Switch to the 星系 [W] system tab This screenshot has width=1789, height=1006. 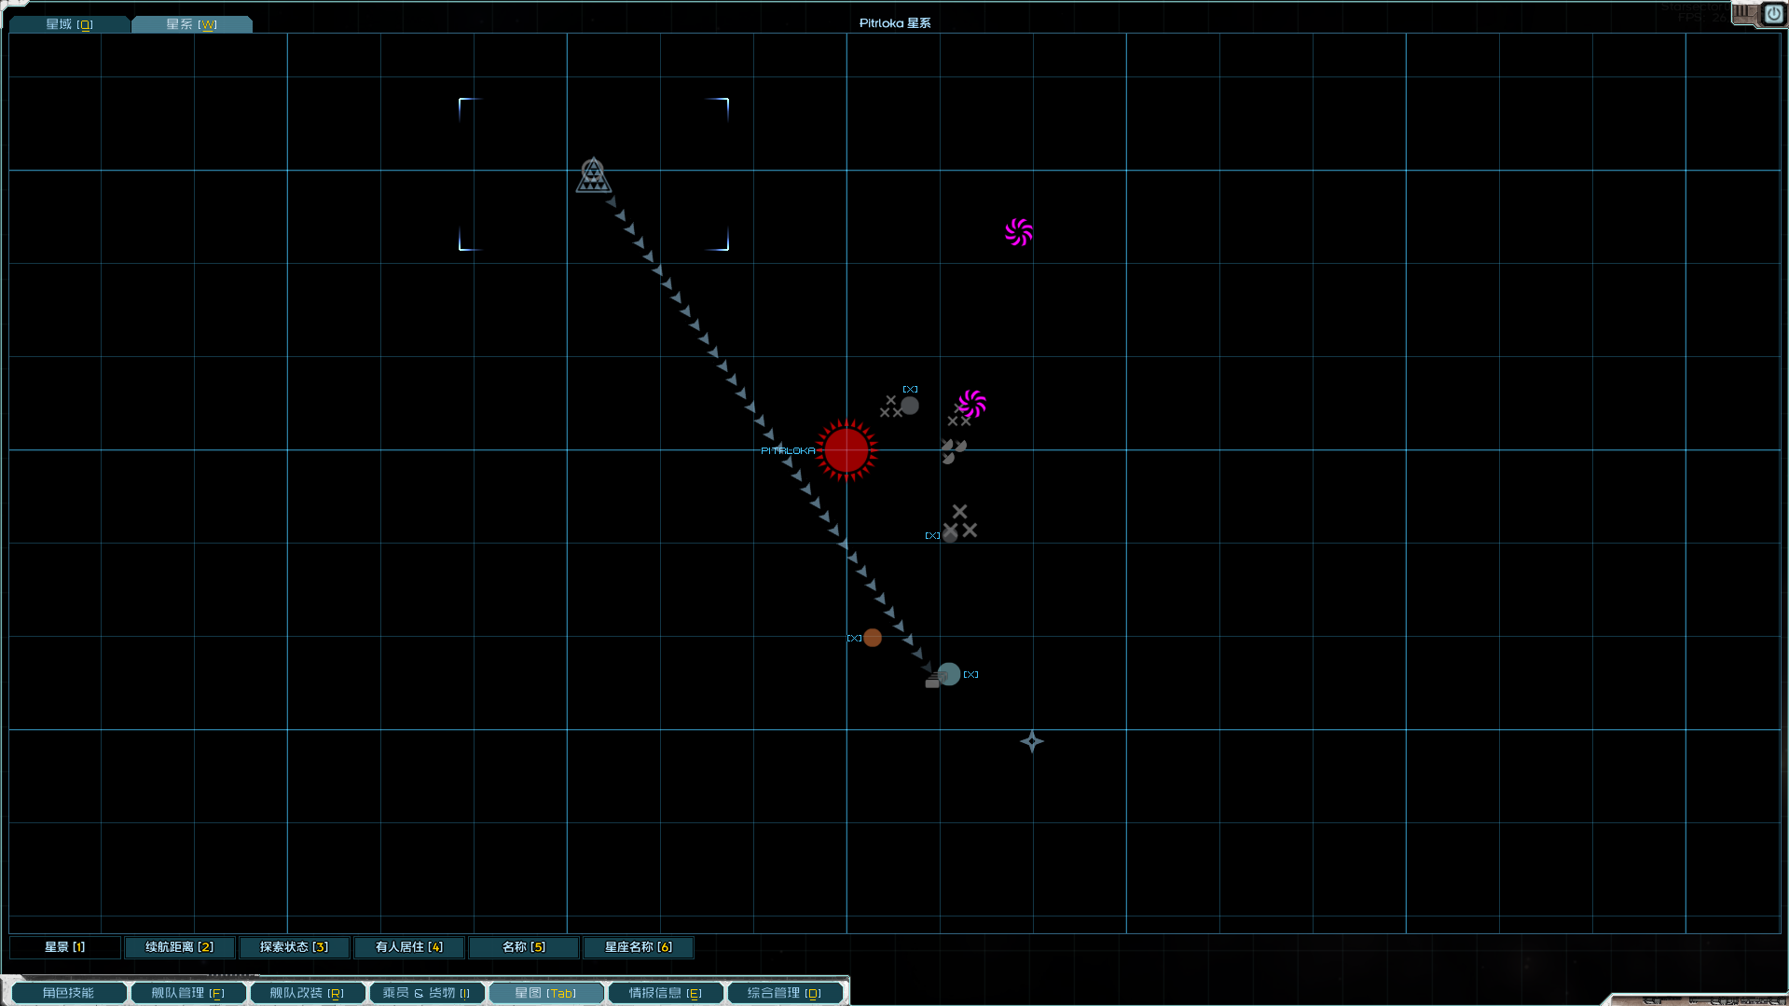(x=191, y=24)
